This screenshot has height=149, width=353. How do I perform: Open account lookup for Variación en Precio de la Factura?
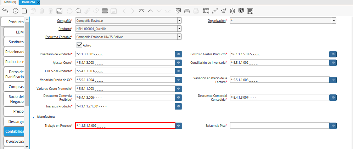(333, 80)
